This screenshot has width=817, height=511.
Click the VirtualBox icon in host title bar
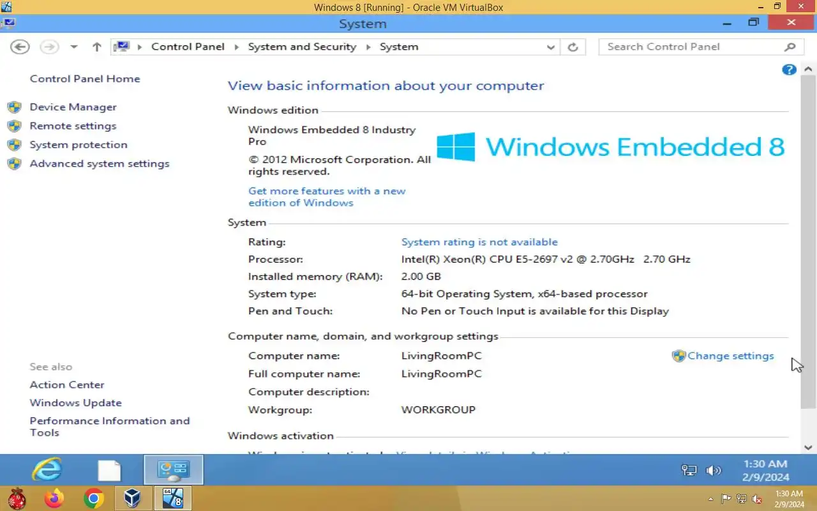[x=6, y=6]
